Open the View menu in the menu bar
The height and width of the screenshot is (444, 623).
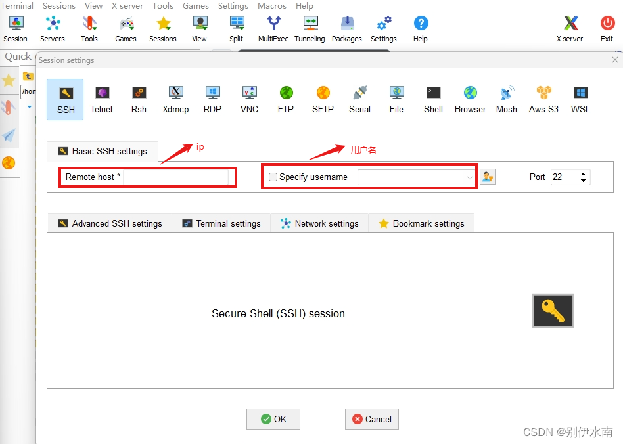[93, 5]
